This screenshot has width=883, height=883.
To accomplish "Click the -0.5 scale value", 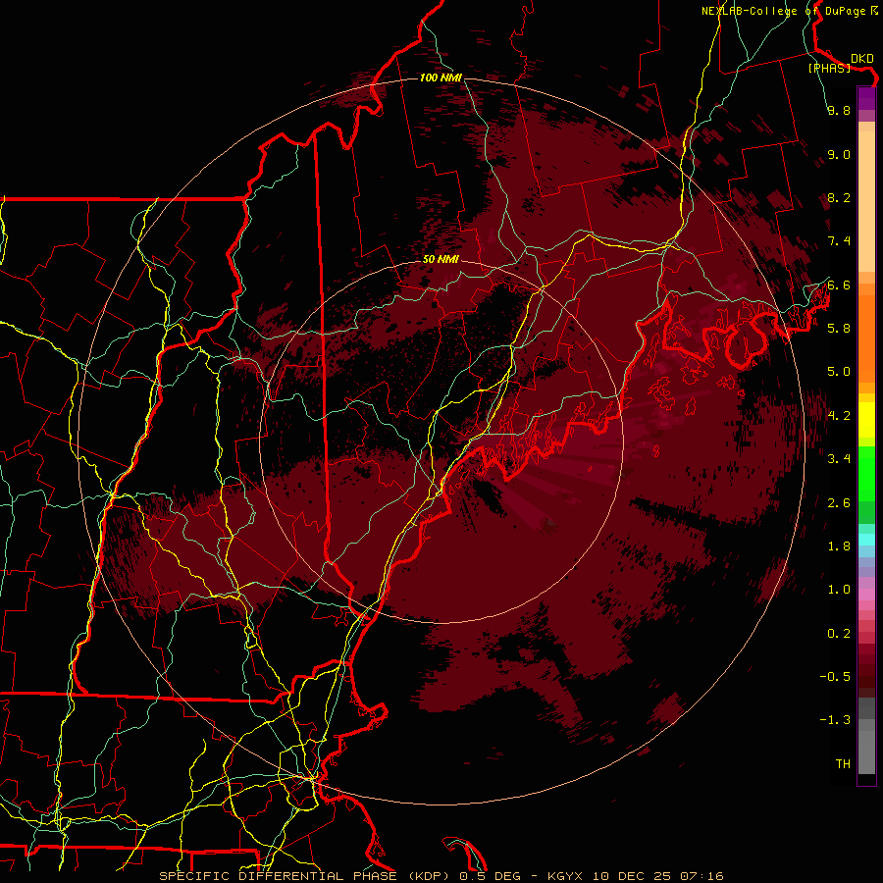I will pyautogui.click(x=835, y=676).
